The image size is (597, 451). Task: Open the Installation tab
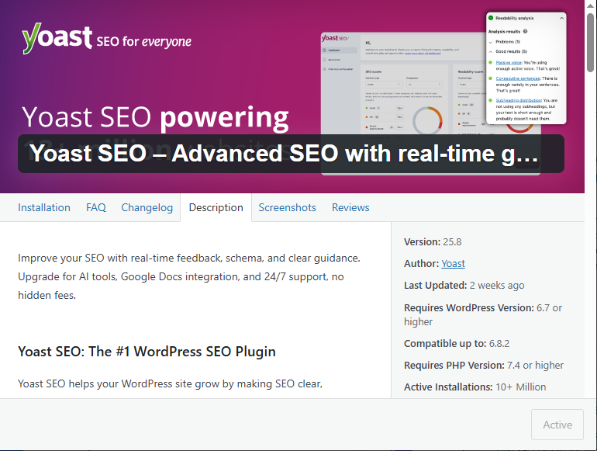tap(44, 207)
